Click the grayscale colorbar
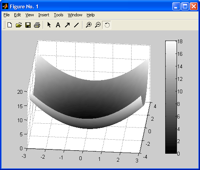Image resolution: width=200 pixels, height=170 pixels. pyautogui.click(x=171, y=97)
